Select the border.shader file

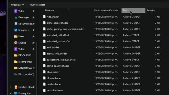click(54, 84)
